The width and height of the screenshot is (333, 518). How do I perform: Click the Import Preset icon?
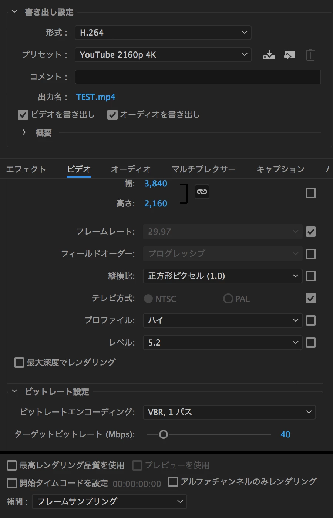290,55
